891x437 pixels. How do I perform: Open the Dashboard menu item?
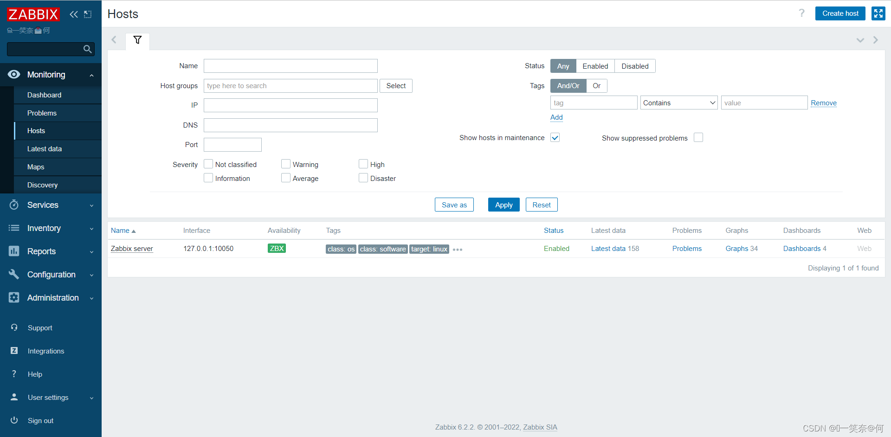(58, 95)
